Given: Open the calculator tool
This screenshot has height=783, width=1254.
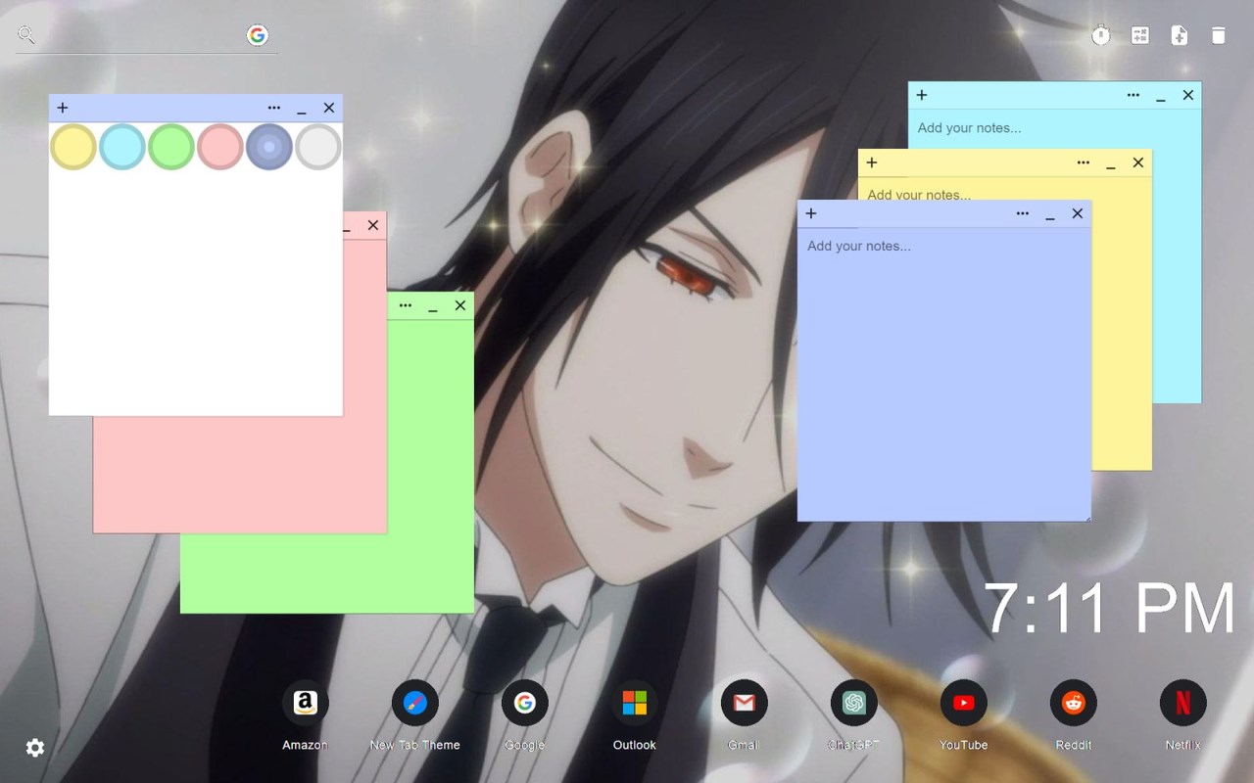Looking at the screenshot, I should (1140, 35).
